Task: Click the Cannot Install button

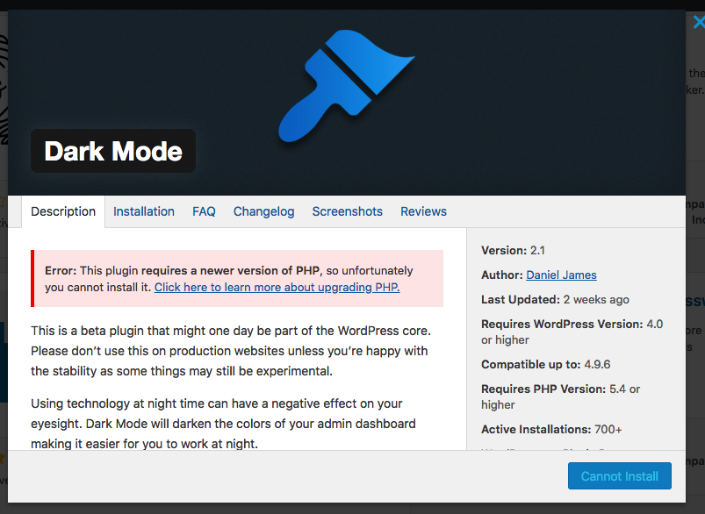Action: pyautogui.click(x=620, y=475)
